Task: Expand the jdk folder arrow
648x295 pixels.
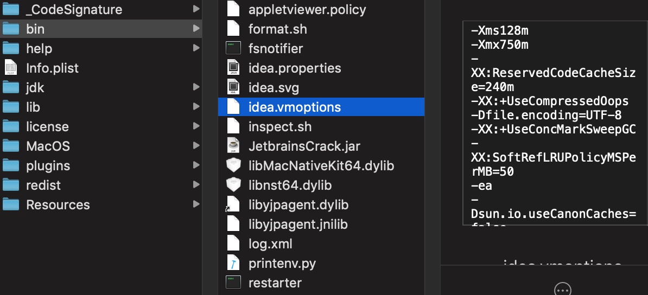Action: click(196, 87)
